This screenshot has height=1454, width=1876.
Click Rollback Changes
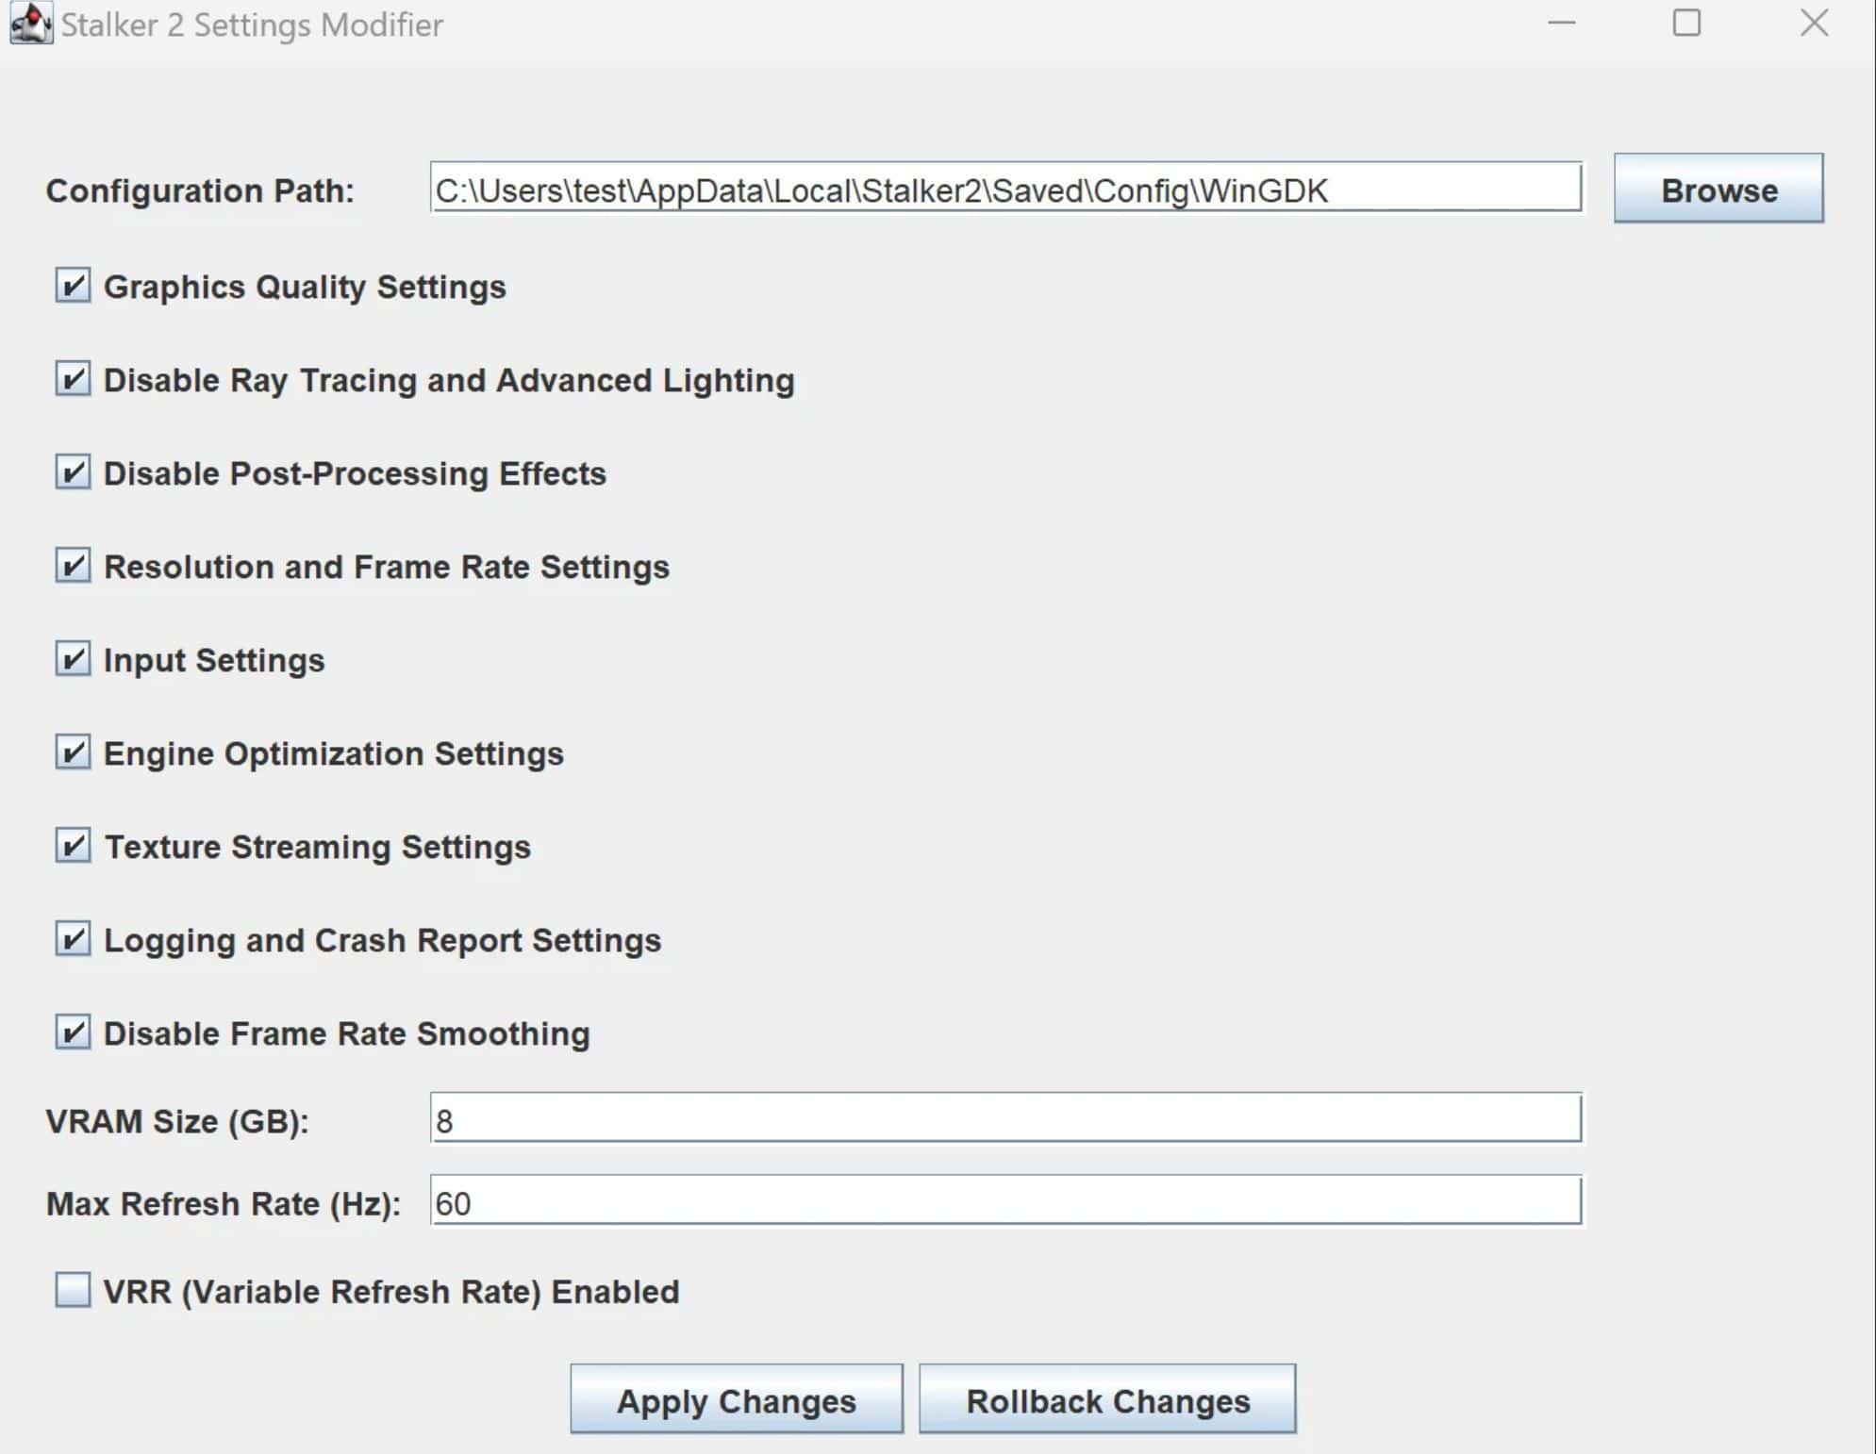(x=1107, y=1400)
